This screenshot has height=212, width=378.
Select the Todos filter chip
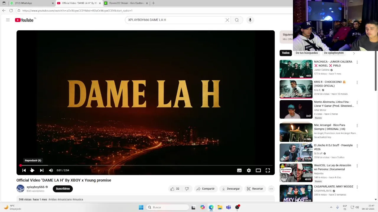click(x=286, y=53)
